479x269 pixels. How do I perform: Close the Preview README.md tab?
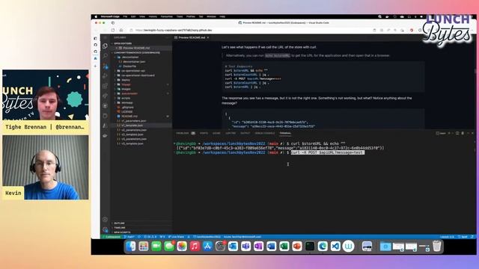(x=208, y=37)
